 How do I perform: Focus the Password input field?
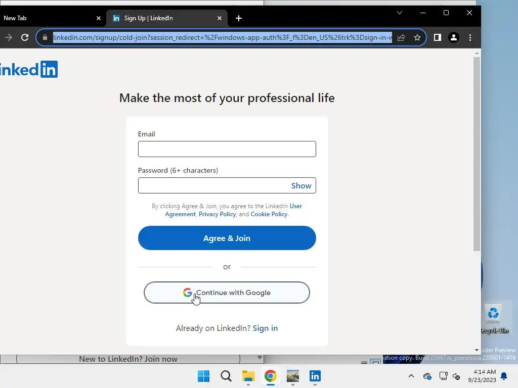coord(227,185)
